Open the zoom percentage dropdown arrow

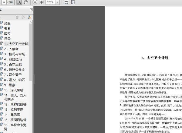pos(57,2)
